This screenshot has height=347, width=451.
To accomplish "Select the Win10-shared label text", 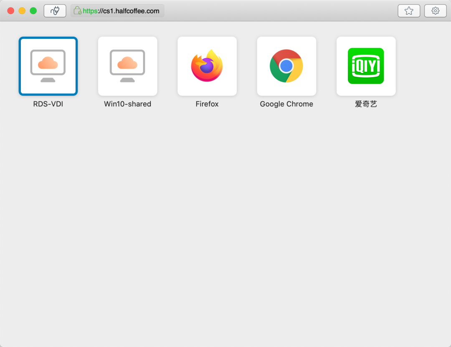I will click(x=127, y=104).
